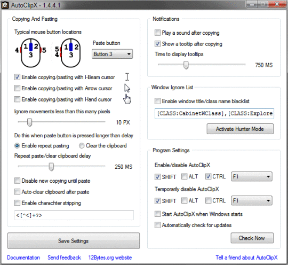The height and width of the screenshot is (265, 288).
Task: Click Tell a friend about AutoClipX link
Action: tap(246, 258)
